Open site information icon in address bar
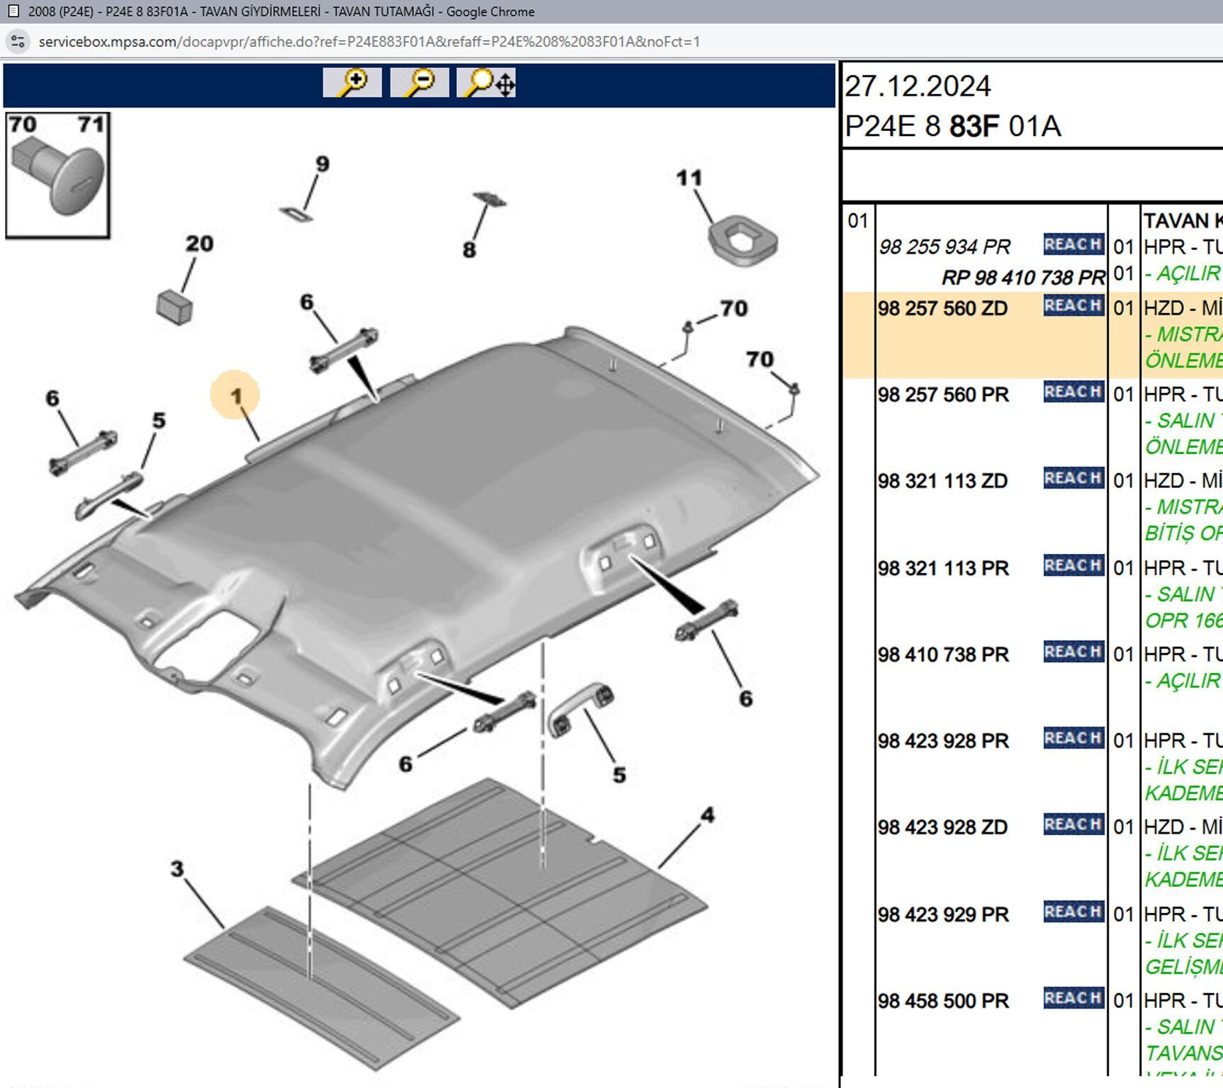The image size is (1223, 1088). point(18,42)
